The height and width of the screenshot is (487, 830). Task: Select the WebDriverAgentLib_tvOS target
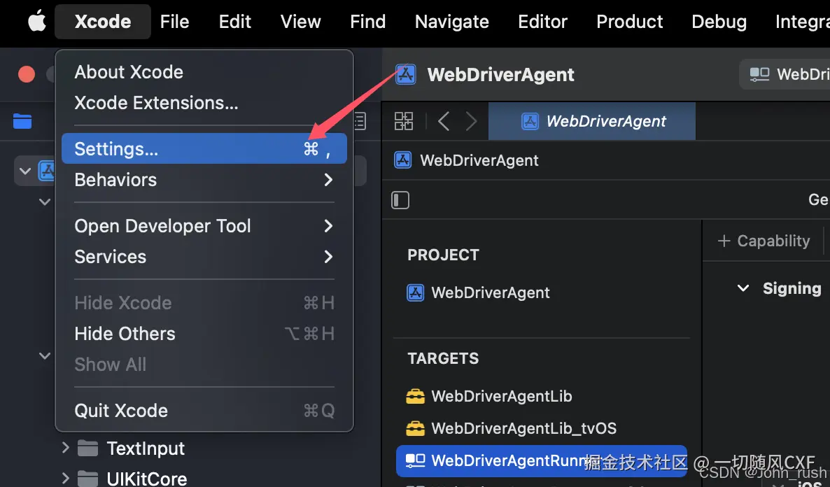click(523, 428)
